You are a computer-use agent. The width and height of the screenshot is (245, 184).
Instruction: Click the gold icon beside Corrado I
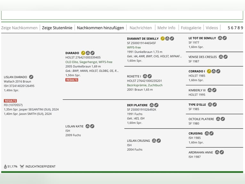(x=209, y=71)
